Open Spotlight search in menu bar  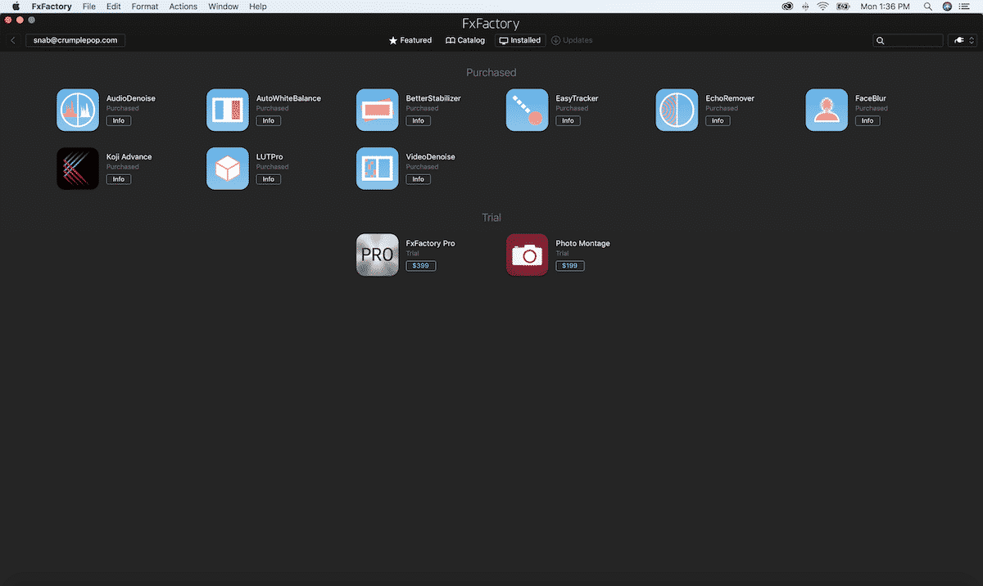tap(928, 7)
